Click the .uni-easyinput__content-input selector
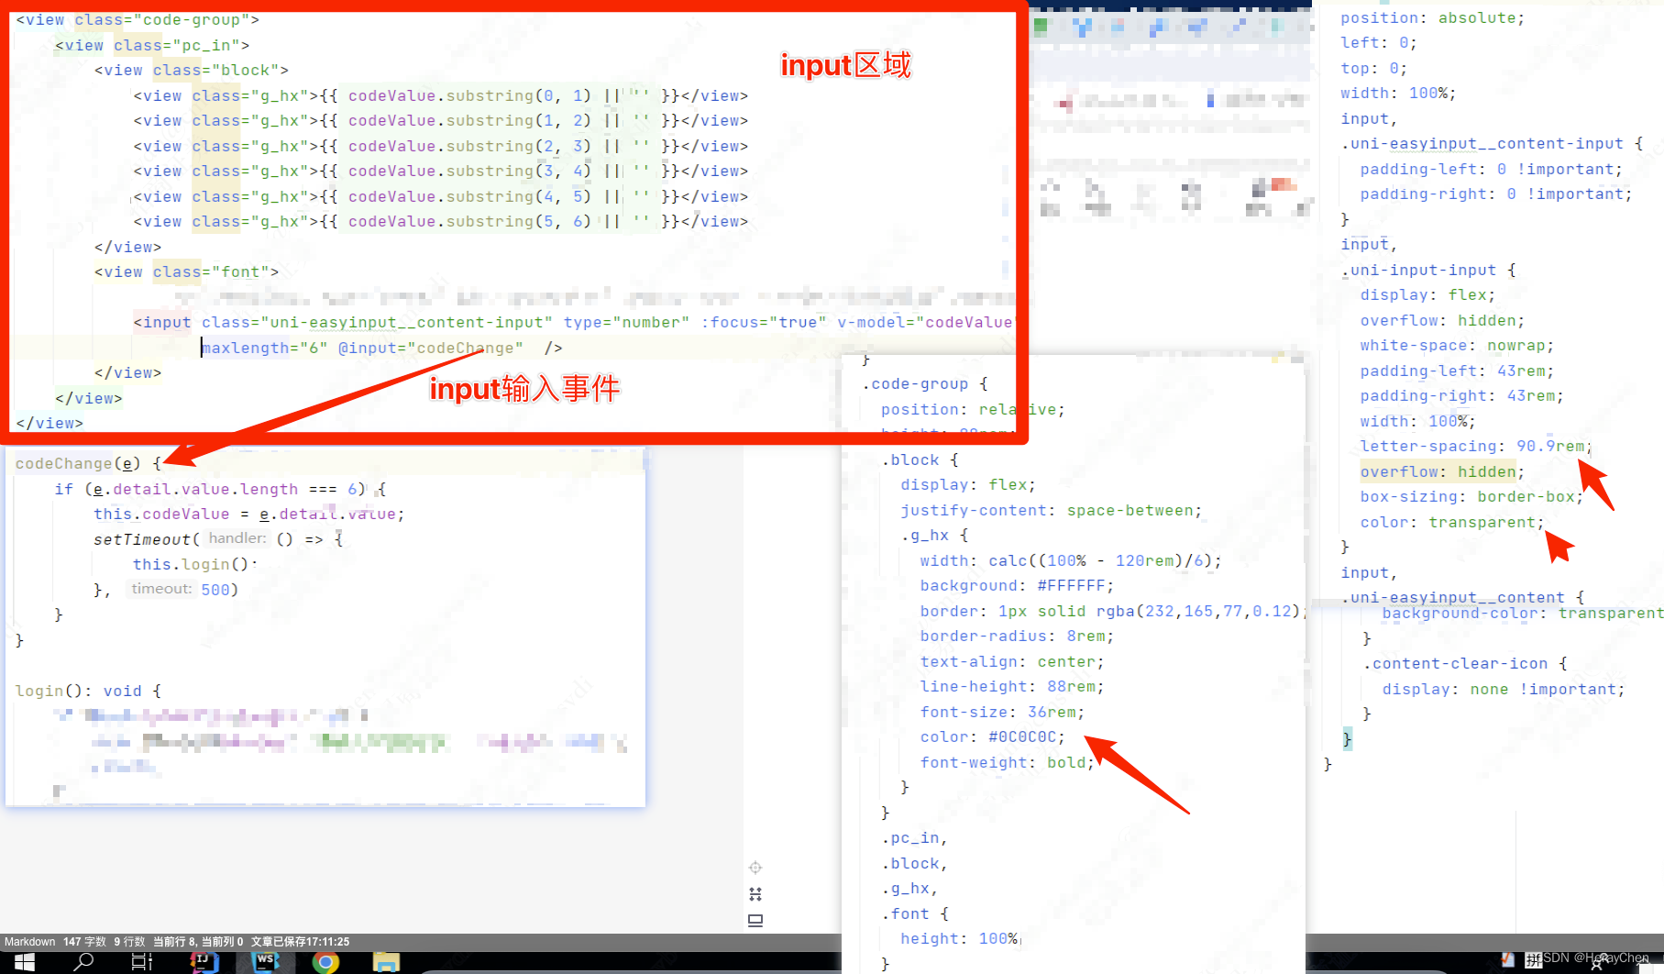Viewport: 1664px width, 974px height. tap(1482, 144)
